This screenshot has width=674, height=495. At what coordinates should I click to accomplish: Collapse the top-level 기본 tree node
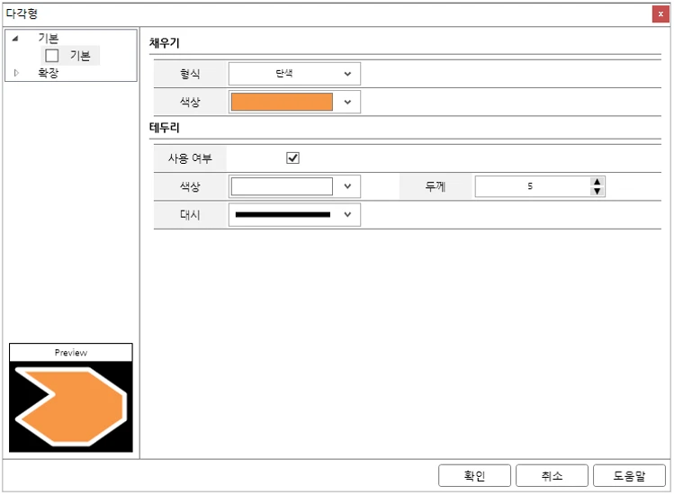pos(15,39)
